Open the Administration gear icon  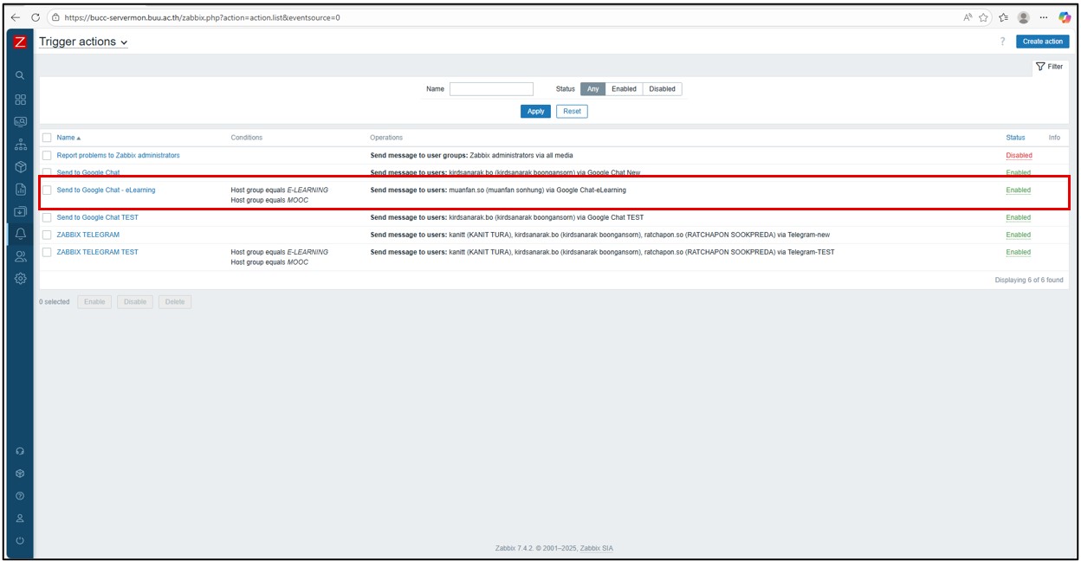(x=20, y=278)
